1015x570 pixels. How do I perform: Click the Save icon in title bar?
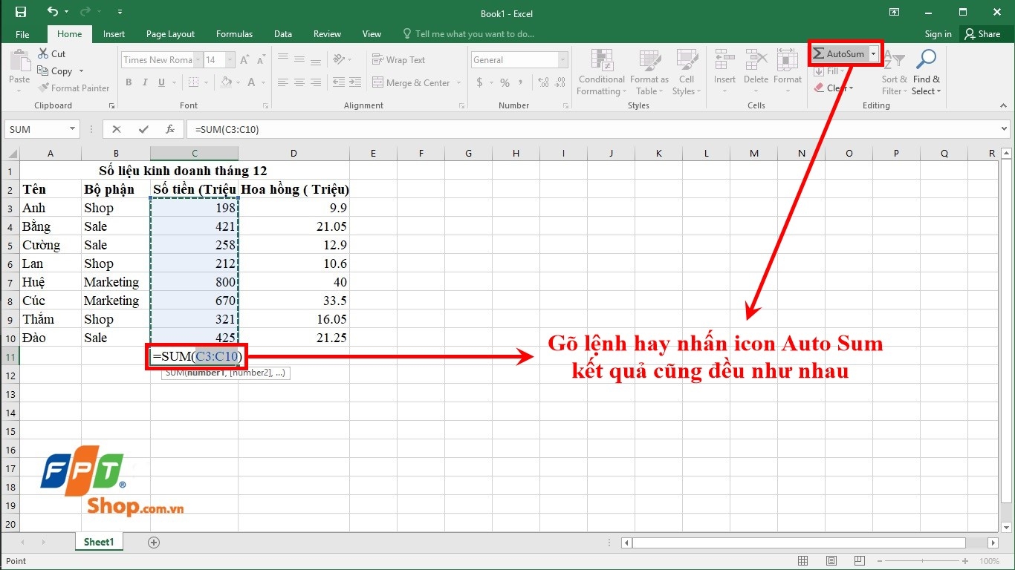(21, 13)
